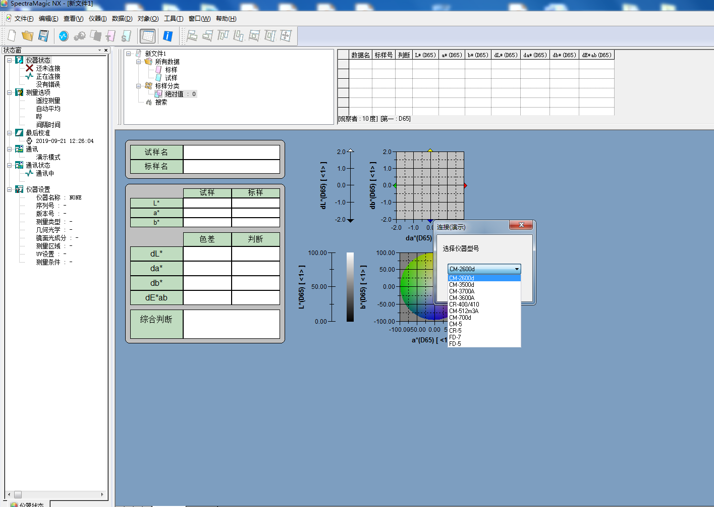Select FD-7 in the model list

coord(484,337)
